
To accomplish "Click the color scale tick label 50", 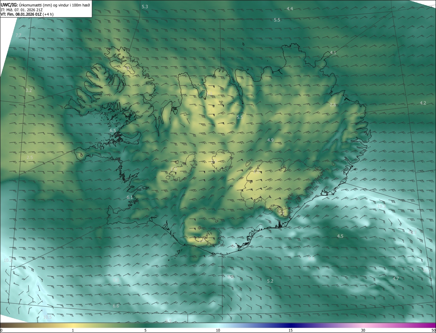I will 433,330.
